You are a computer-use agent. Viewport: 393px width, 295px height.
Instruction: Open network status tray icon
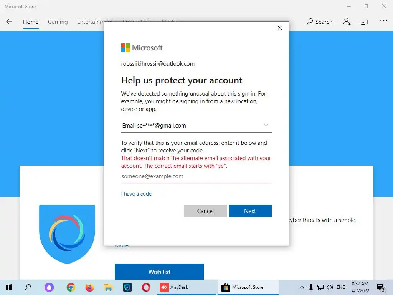pos(320,287)
